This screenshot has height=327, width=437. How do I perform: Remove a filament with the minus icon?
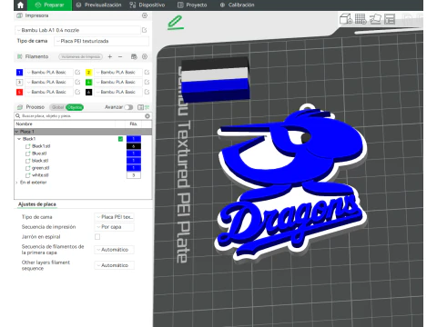coord(120,56)
